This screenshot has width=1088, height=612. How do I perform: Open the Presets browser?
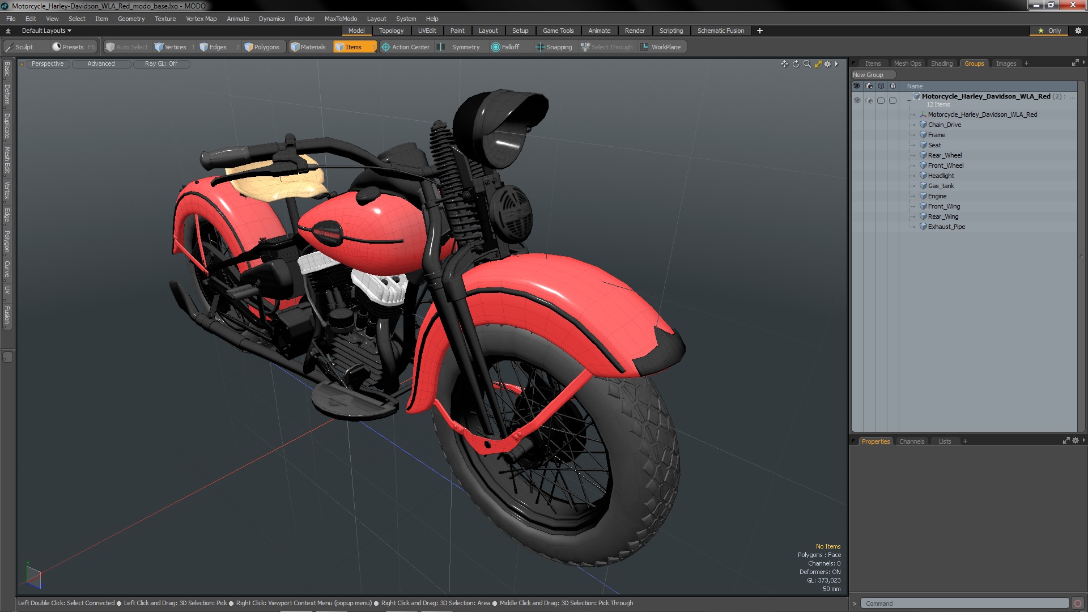pos(74,47)
